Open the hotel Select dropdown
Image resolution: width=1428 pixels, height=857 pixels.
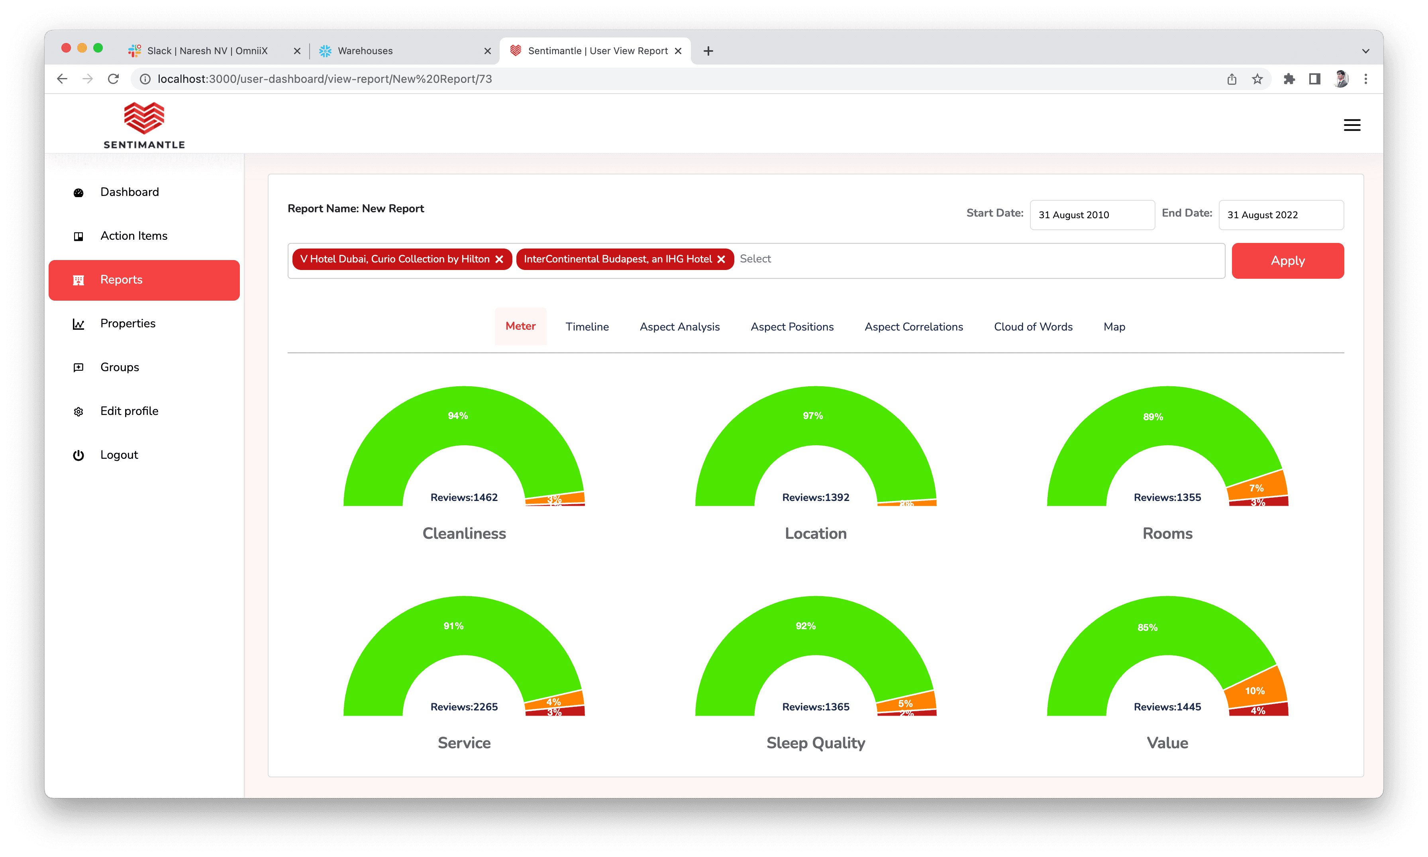point(809,259)
